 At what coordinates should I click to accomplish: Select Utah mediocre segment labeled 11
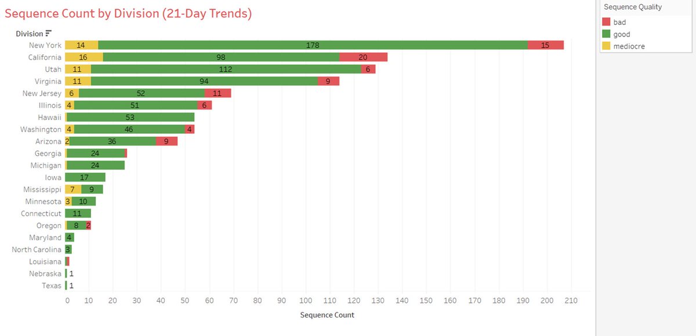[78, 70]
